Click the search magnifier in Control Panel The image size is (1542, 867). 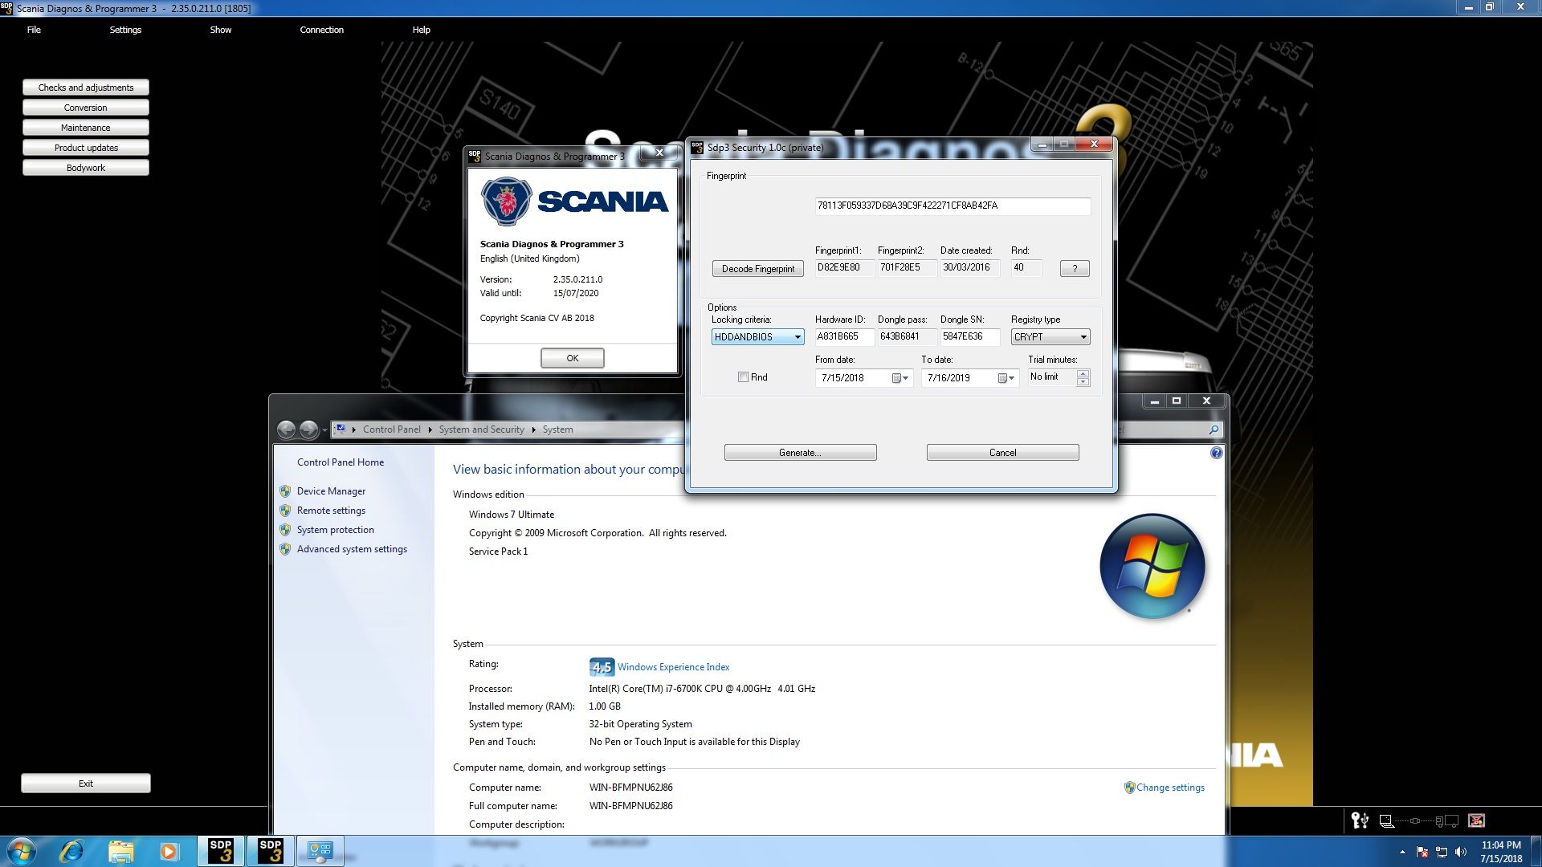1214,429
